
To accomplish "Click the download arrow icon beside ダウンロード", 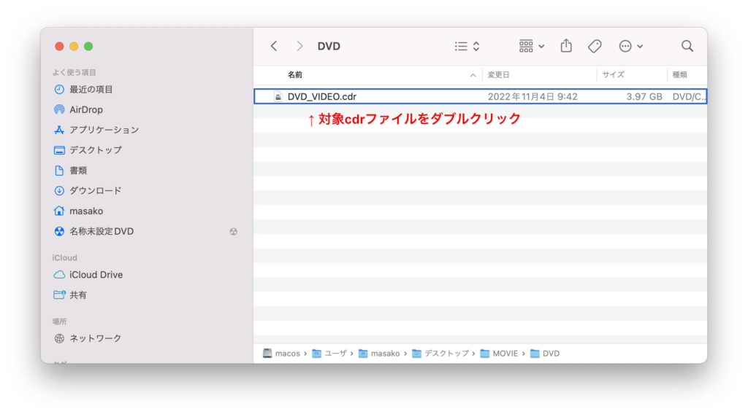I will (59, 190).
